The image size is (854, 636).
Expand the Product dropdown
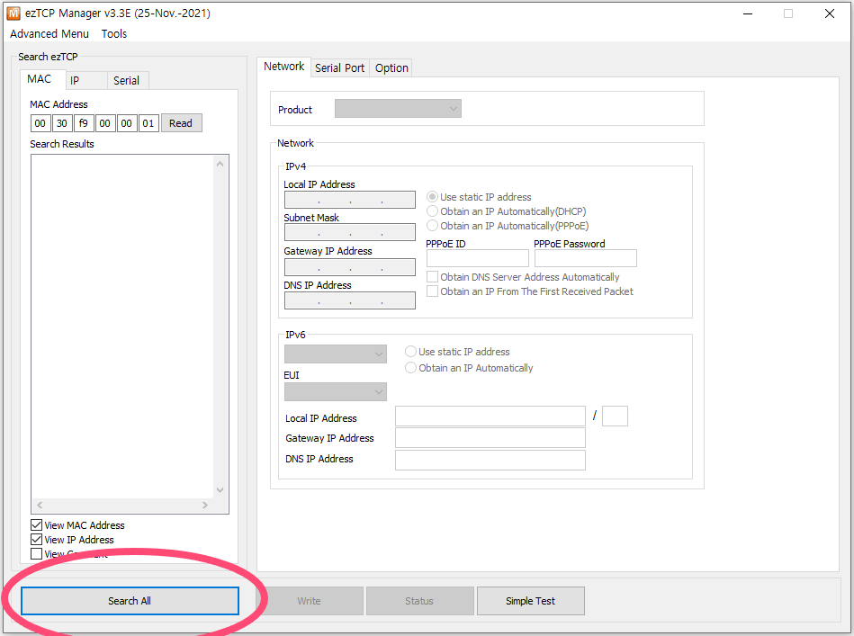398,109
